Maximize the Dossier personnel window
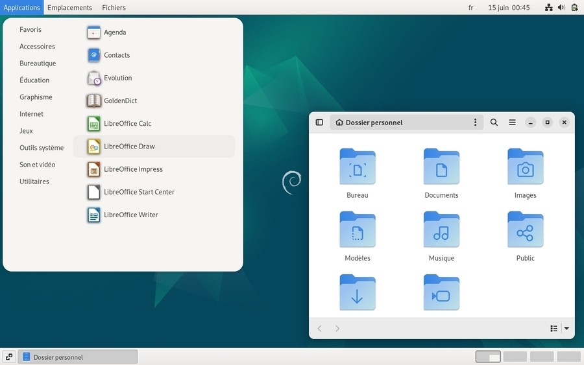The height and width of the screenshot is (365, 584). click(x=547, y=123)
